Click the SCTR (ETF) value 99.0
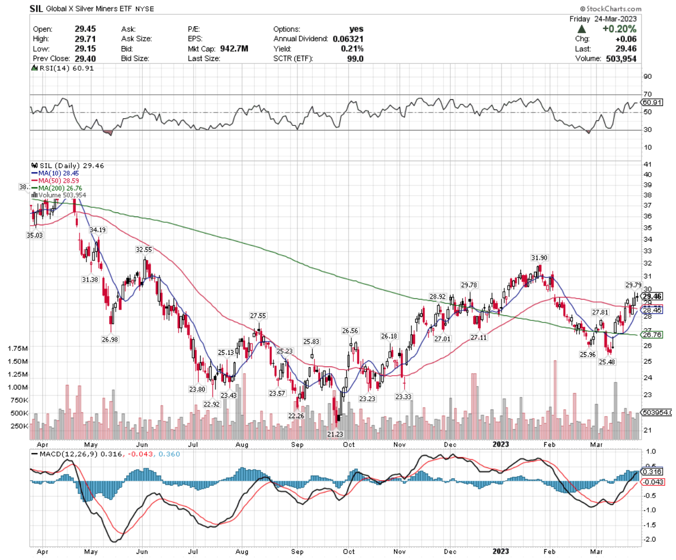 pos(355,58)
